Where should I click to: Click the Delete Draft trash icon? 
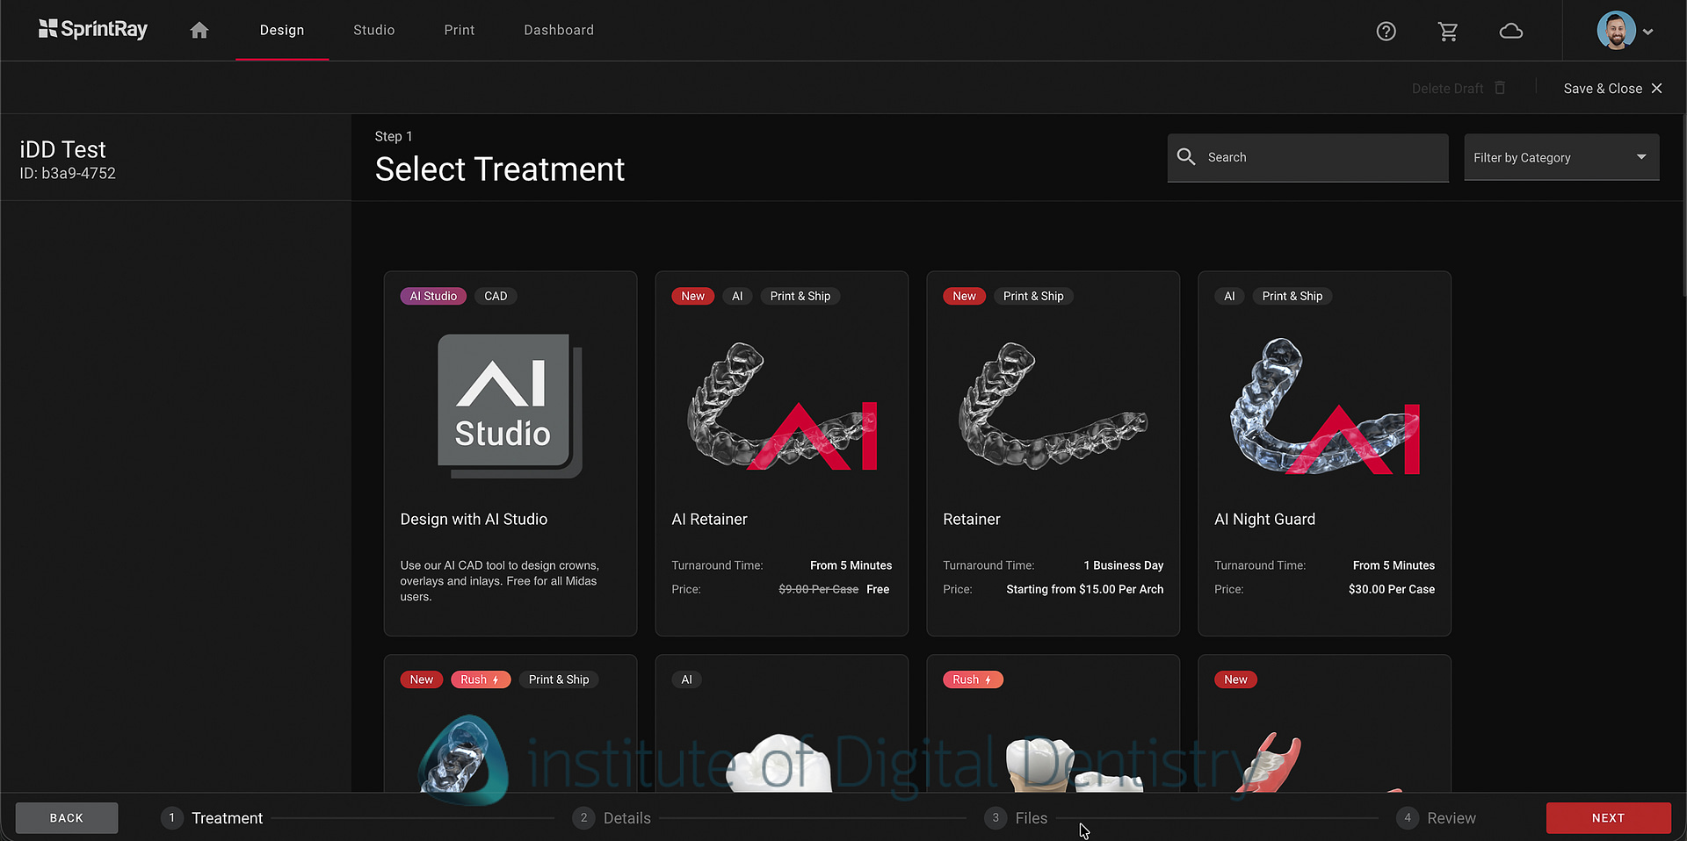click(1500, 88)
